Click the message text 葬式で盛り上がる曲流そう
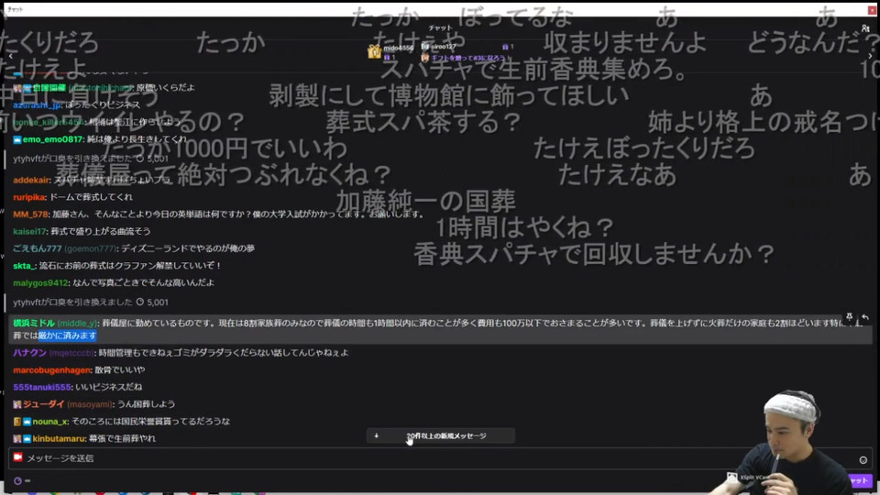Screen dimensions: 880x495 [101, 231]
